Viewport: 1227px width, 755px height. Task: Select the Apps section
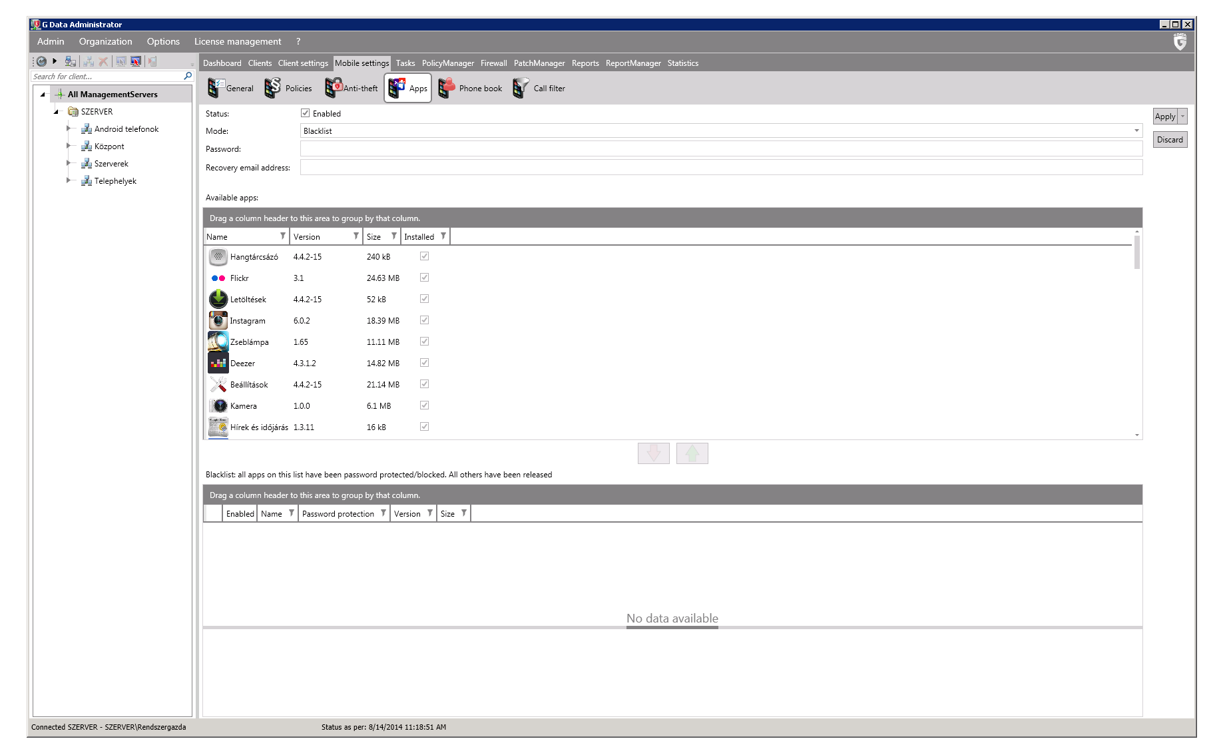[x=407, y=88]
